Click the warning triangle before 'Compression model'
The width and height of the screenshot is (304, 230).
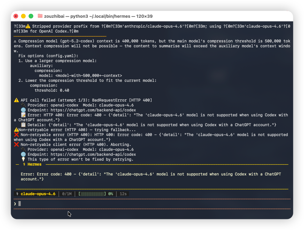[x=15, y=41]
